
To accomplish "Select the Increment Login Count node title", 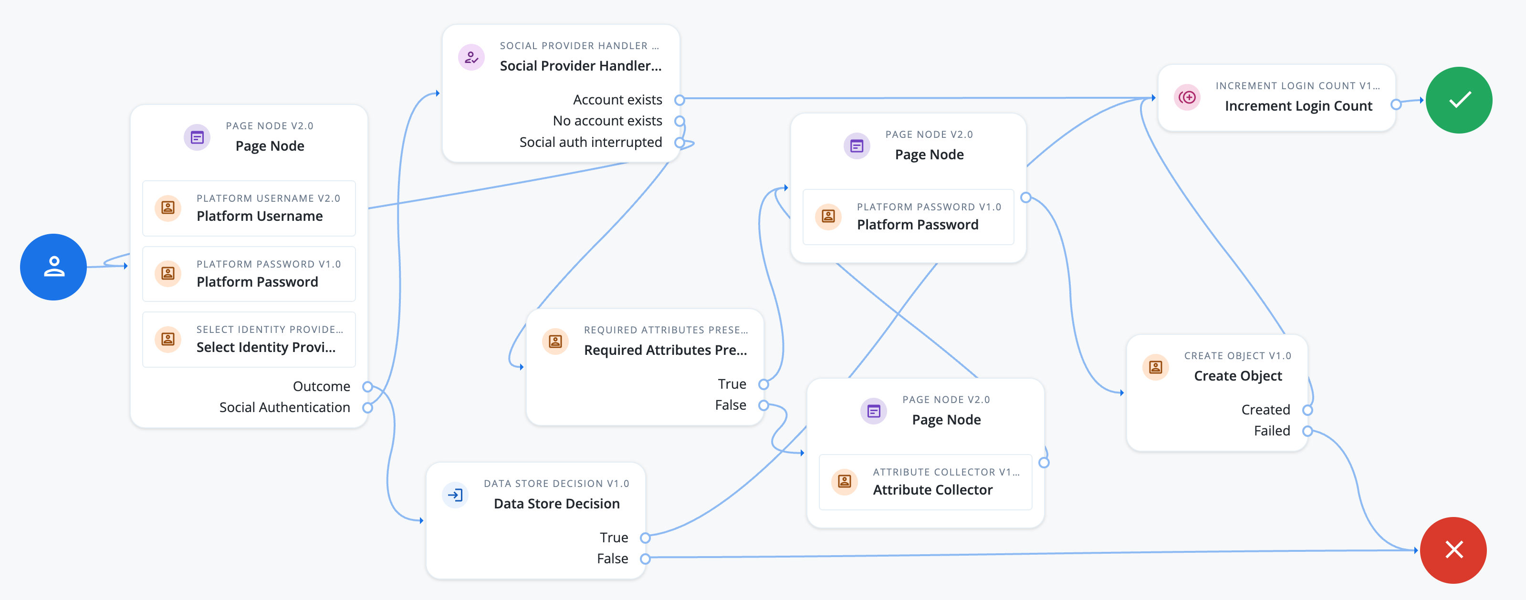I will [1298, 106].
